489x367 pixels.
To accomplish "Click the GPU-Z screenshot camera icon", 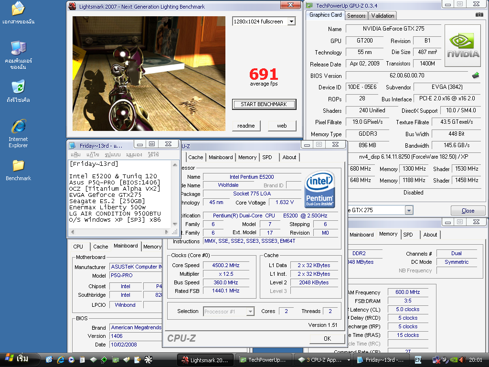I will [479, 15].
